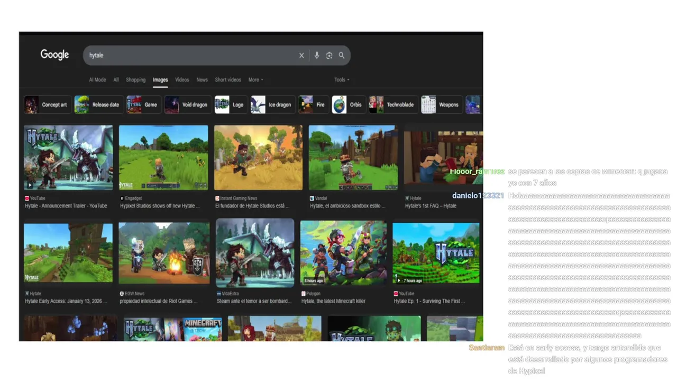Image resolution: width=677 pixels, height=381 pixels.
Task: Click chat username Santiaram
Action: 487,348
